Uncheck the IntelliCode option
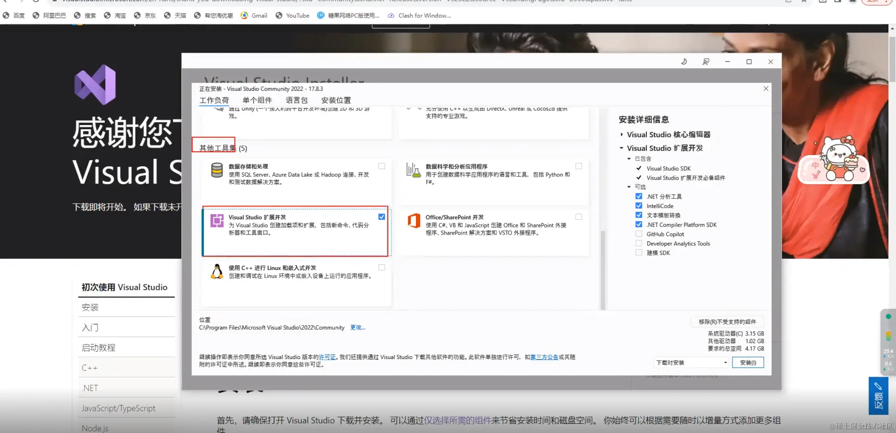896x433 pixels. 639,206
